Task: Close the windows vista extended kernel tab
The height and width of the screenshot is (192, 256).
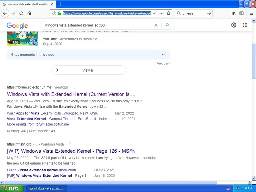Action: (52, 4)
